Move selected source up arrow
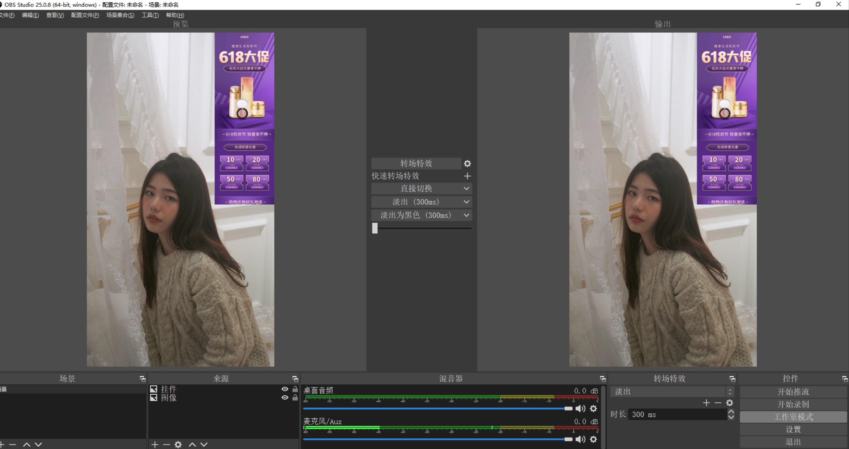Viewport: 849px width, 449px height. [193, 445]
